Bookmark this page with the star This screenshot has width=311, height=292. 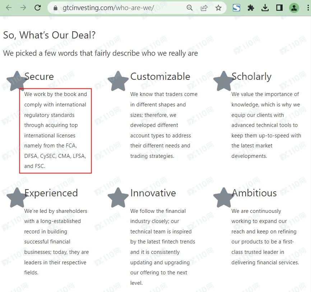(x=218, y=8)
